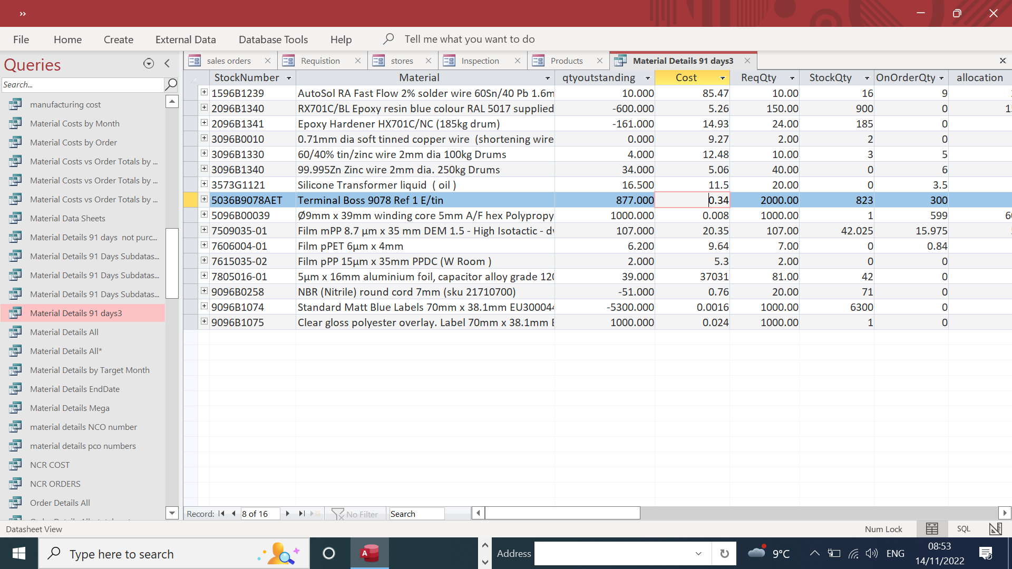Image resolution: width=1012 pixels, height=569 pixels.
Task: Go to last record navigation button
Action: [x=301, y=514]
